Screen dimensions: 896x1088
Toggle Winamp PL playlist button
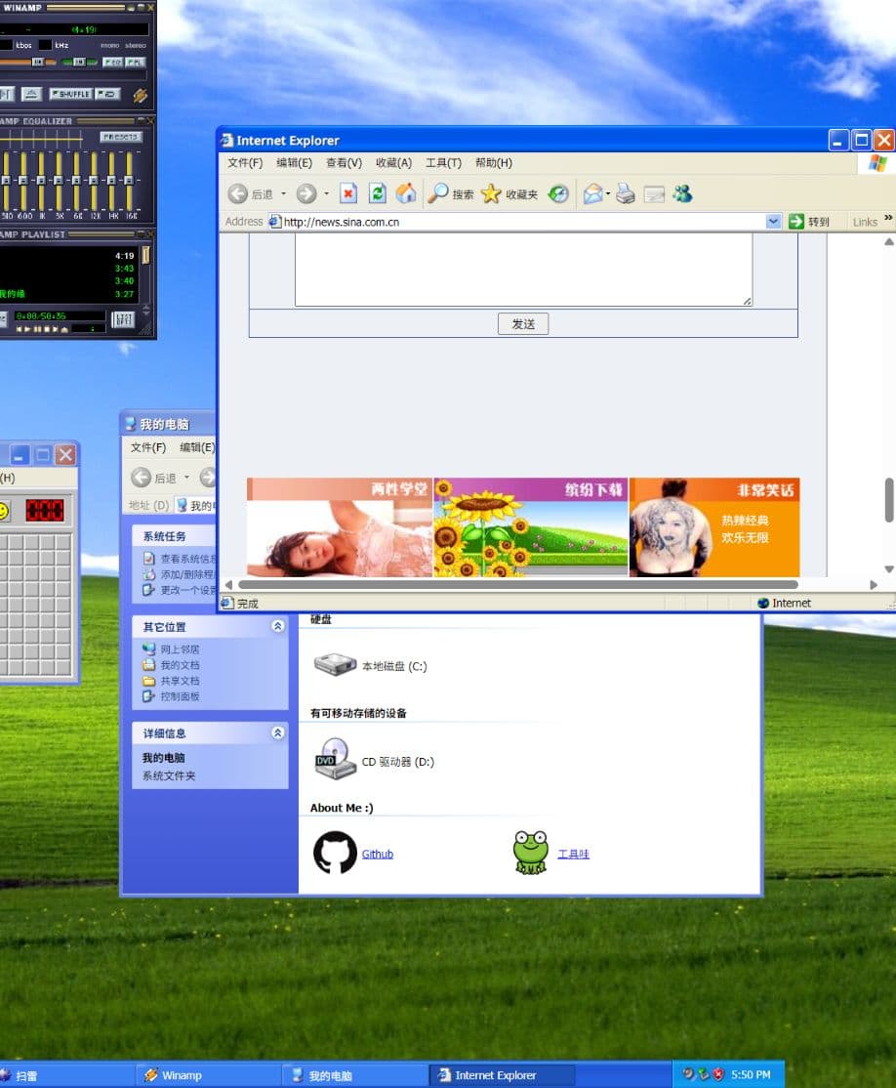(136, 63)
